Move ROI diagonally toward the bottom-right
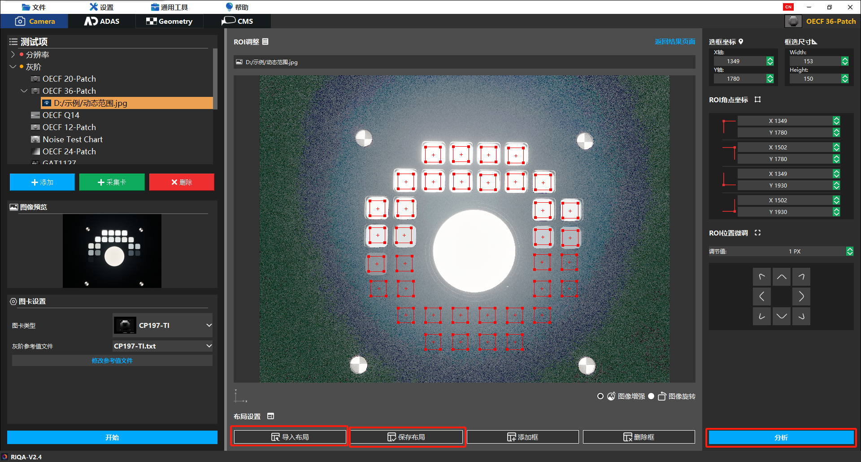This screenshot has height=462, width=861. 801,316
